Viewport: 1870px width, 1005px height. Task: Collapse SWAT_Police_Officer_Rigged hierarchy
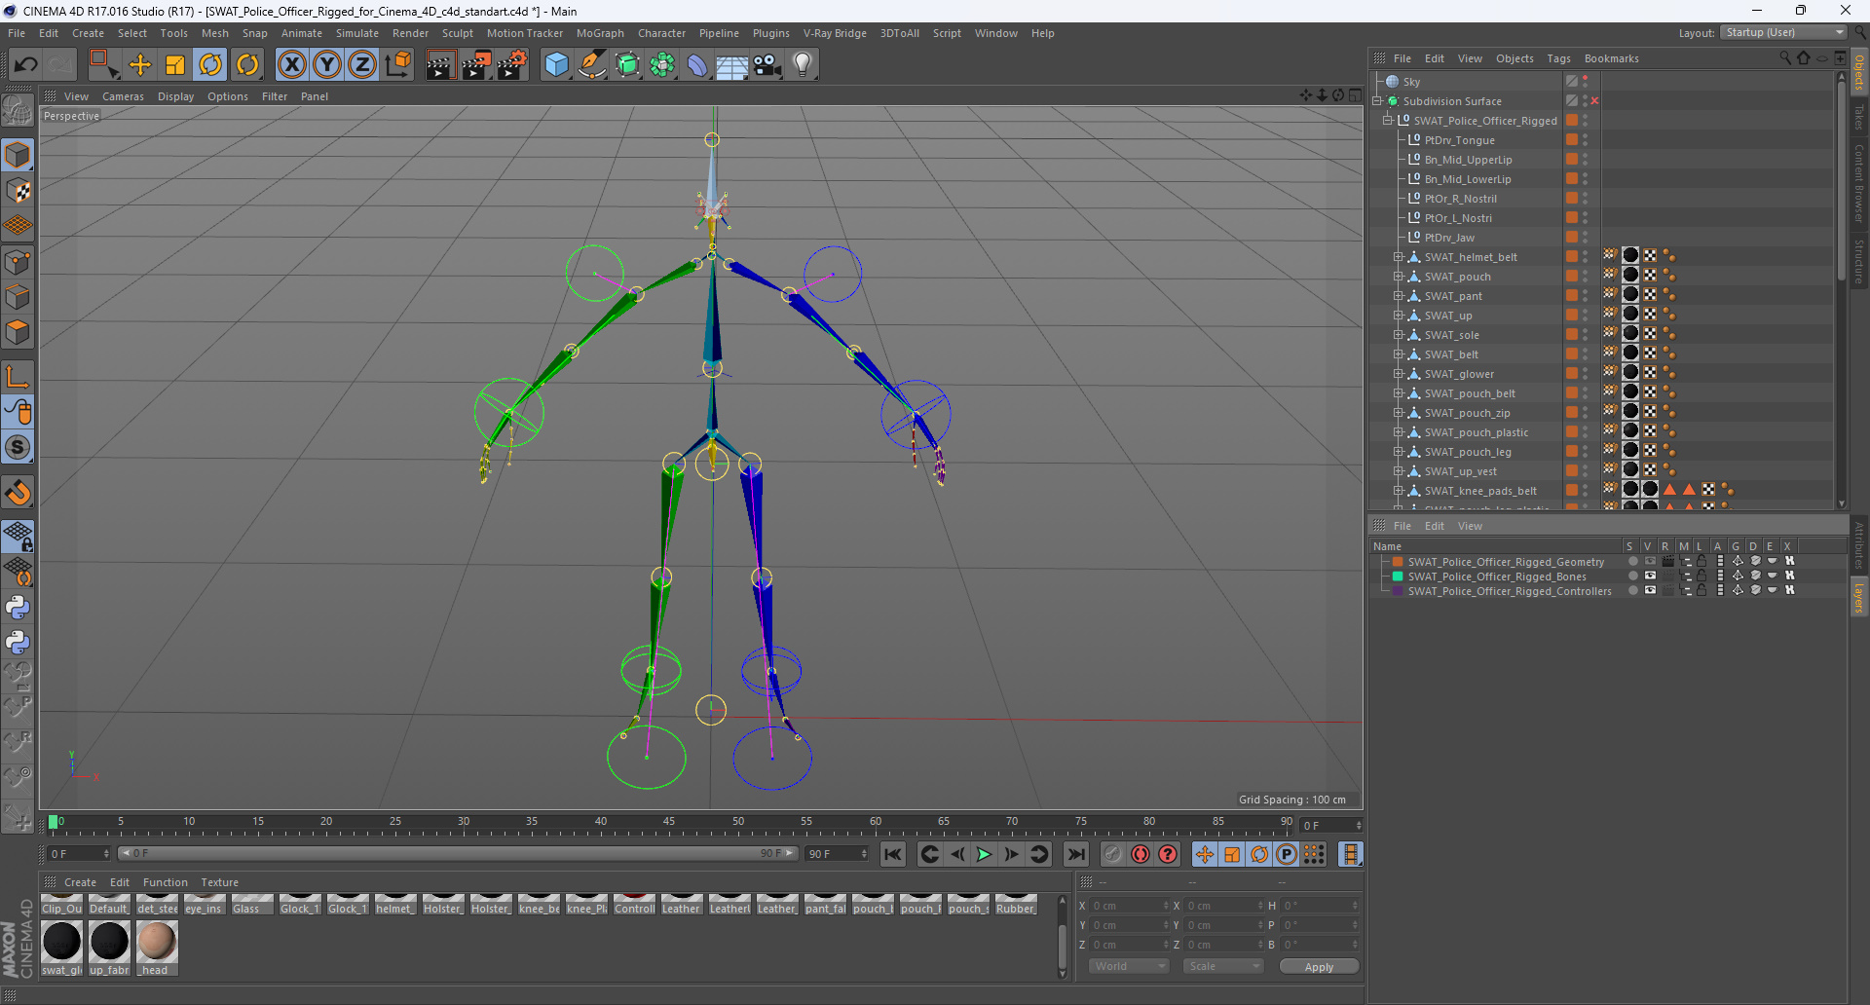tap(1388, 121)
